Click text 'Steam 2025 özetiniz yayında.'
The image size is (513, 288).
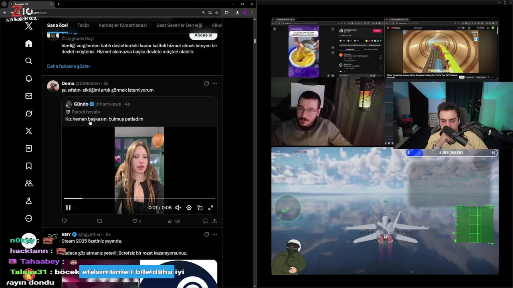click(92, 241)
